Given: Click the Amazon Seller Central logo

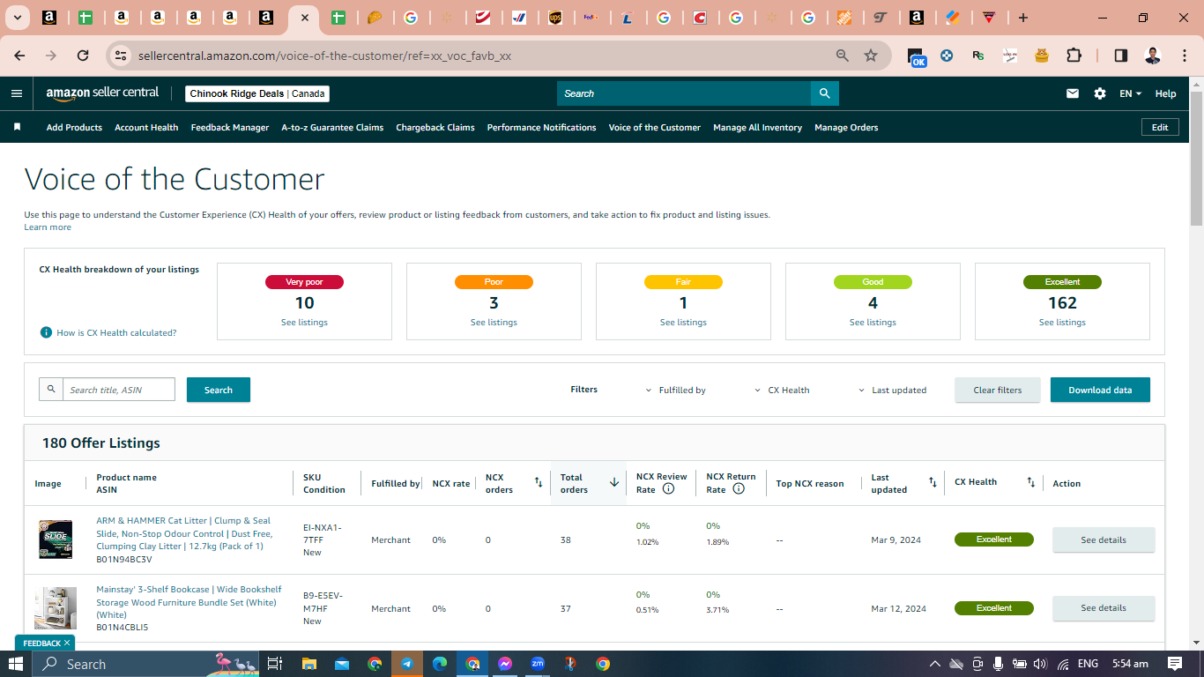Looking at the screenshot, I should [x=102, y=93].
